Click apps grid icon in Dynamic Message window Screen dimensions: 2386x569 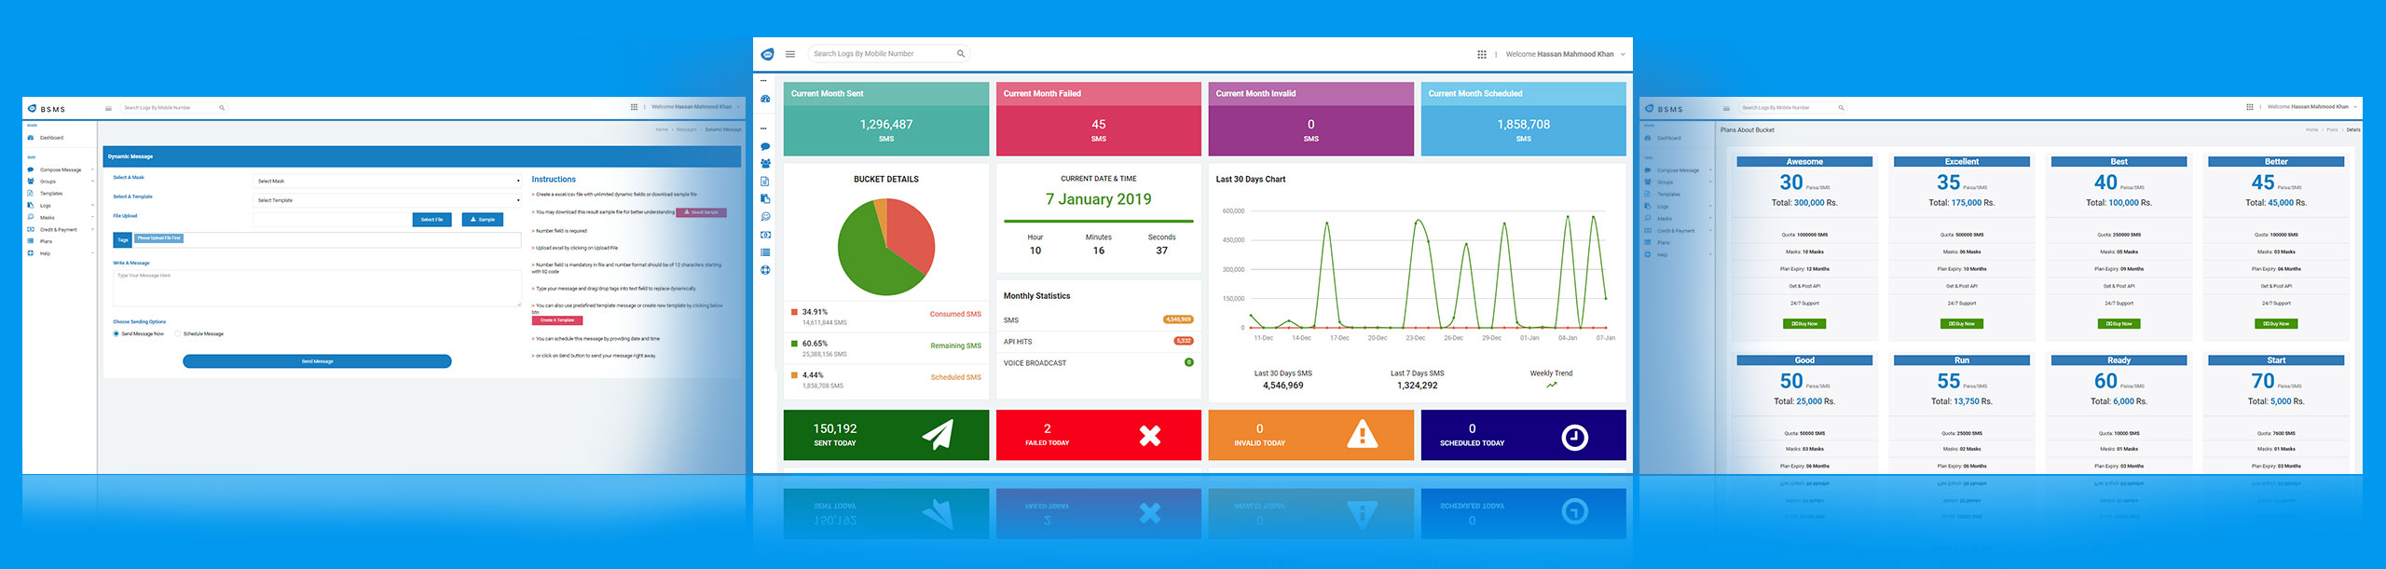[x=635, y=107]
